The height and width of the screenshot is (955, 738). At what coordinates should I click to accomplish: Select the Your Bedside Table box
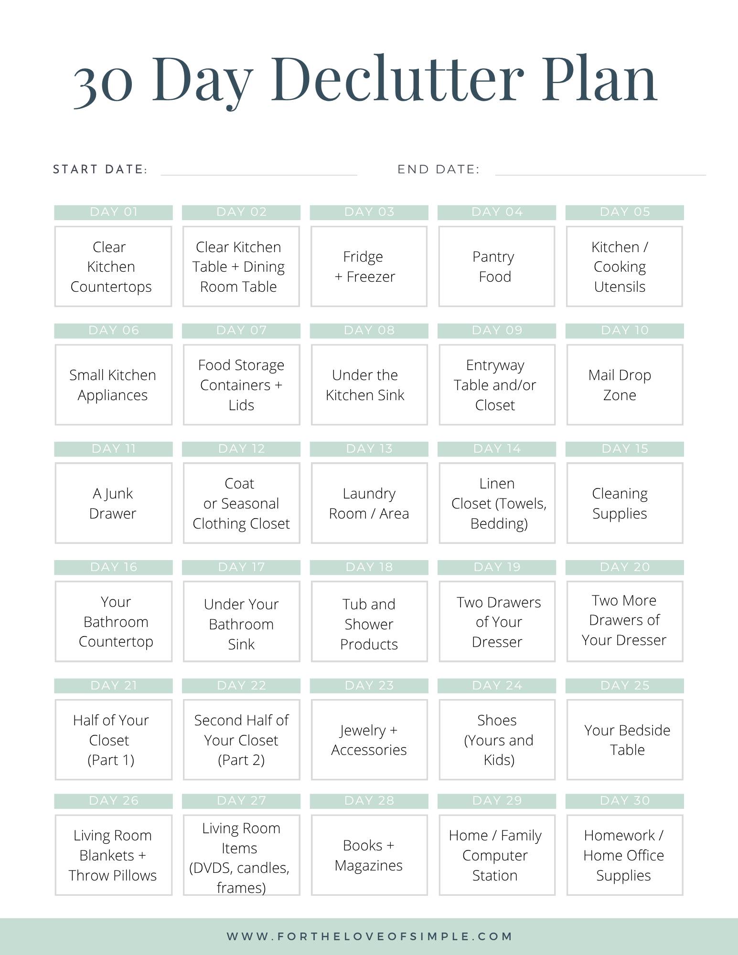(625, 740)
